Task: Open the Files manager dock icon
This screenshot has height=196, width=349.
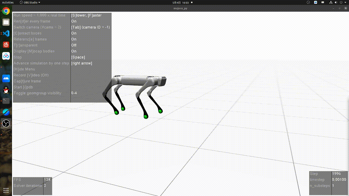Action: point(6,22)
